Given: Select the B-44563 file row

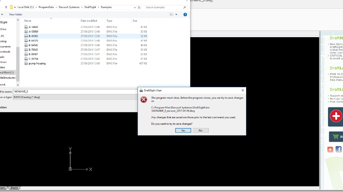Looking at the screenshot, I should (x=86, y=36).
